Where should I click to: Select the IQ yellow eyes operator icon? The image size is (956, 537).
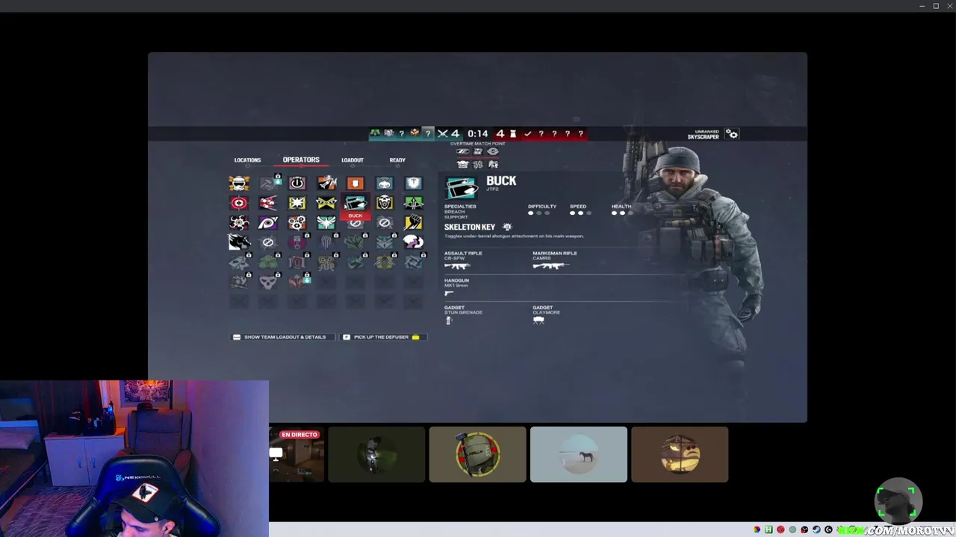click(x=326, y=203)
